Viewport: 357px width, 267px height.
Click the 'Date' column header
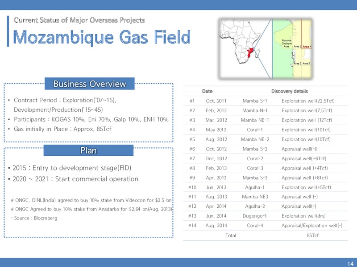[x=207, y=91]
